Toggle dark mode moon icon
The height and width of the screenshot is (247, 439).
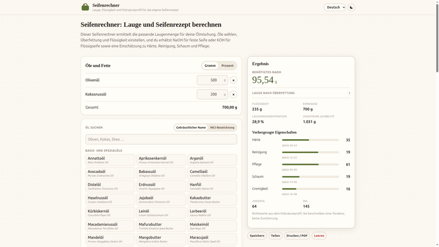(352, 7)
